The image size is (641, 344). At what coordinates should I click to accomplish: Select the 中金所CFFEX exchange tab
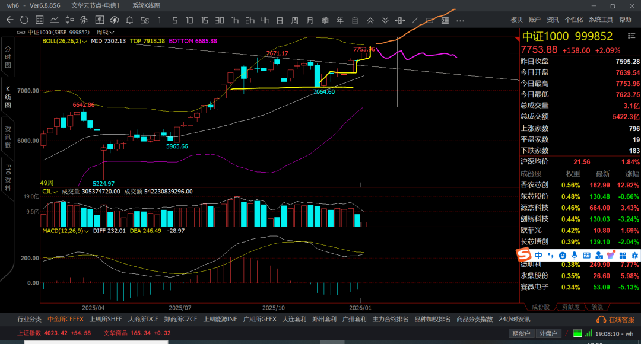click(x=65, y=319)
